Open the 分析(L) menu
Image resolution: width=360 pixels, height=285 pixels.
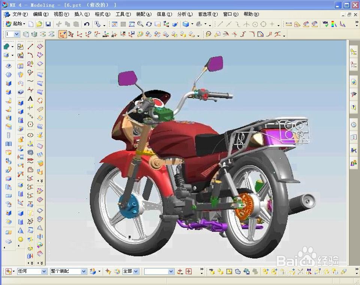tap(185, 14)
